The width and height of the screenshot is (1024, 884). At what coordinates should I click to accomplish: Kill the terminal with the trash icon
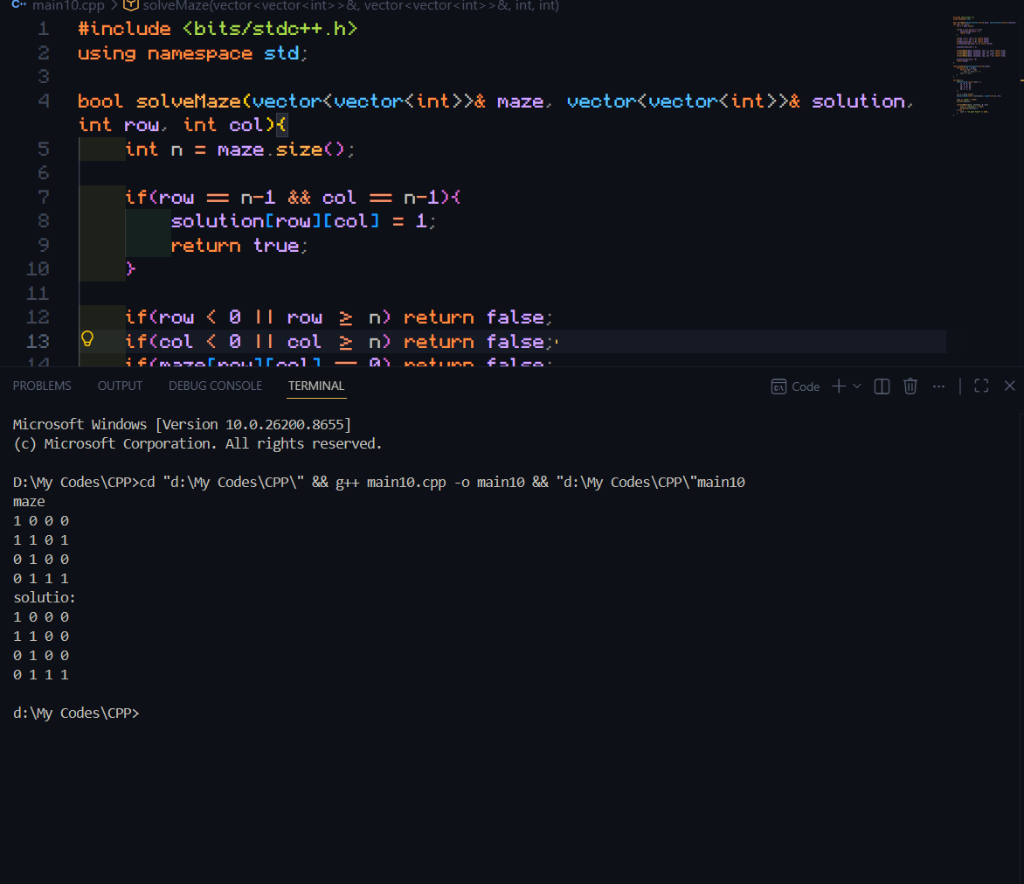tap(910, 386)
